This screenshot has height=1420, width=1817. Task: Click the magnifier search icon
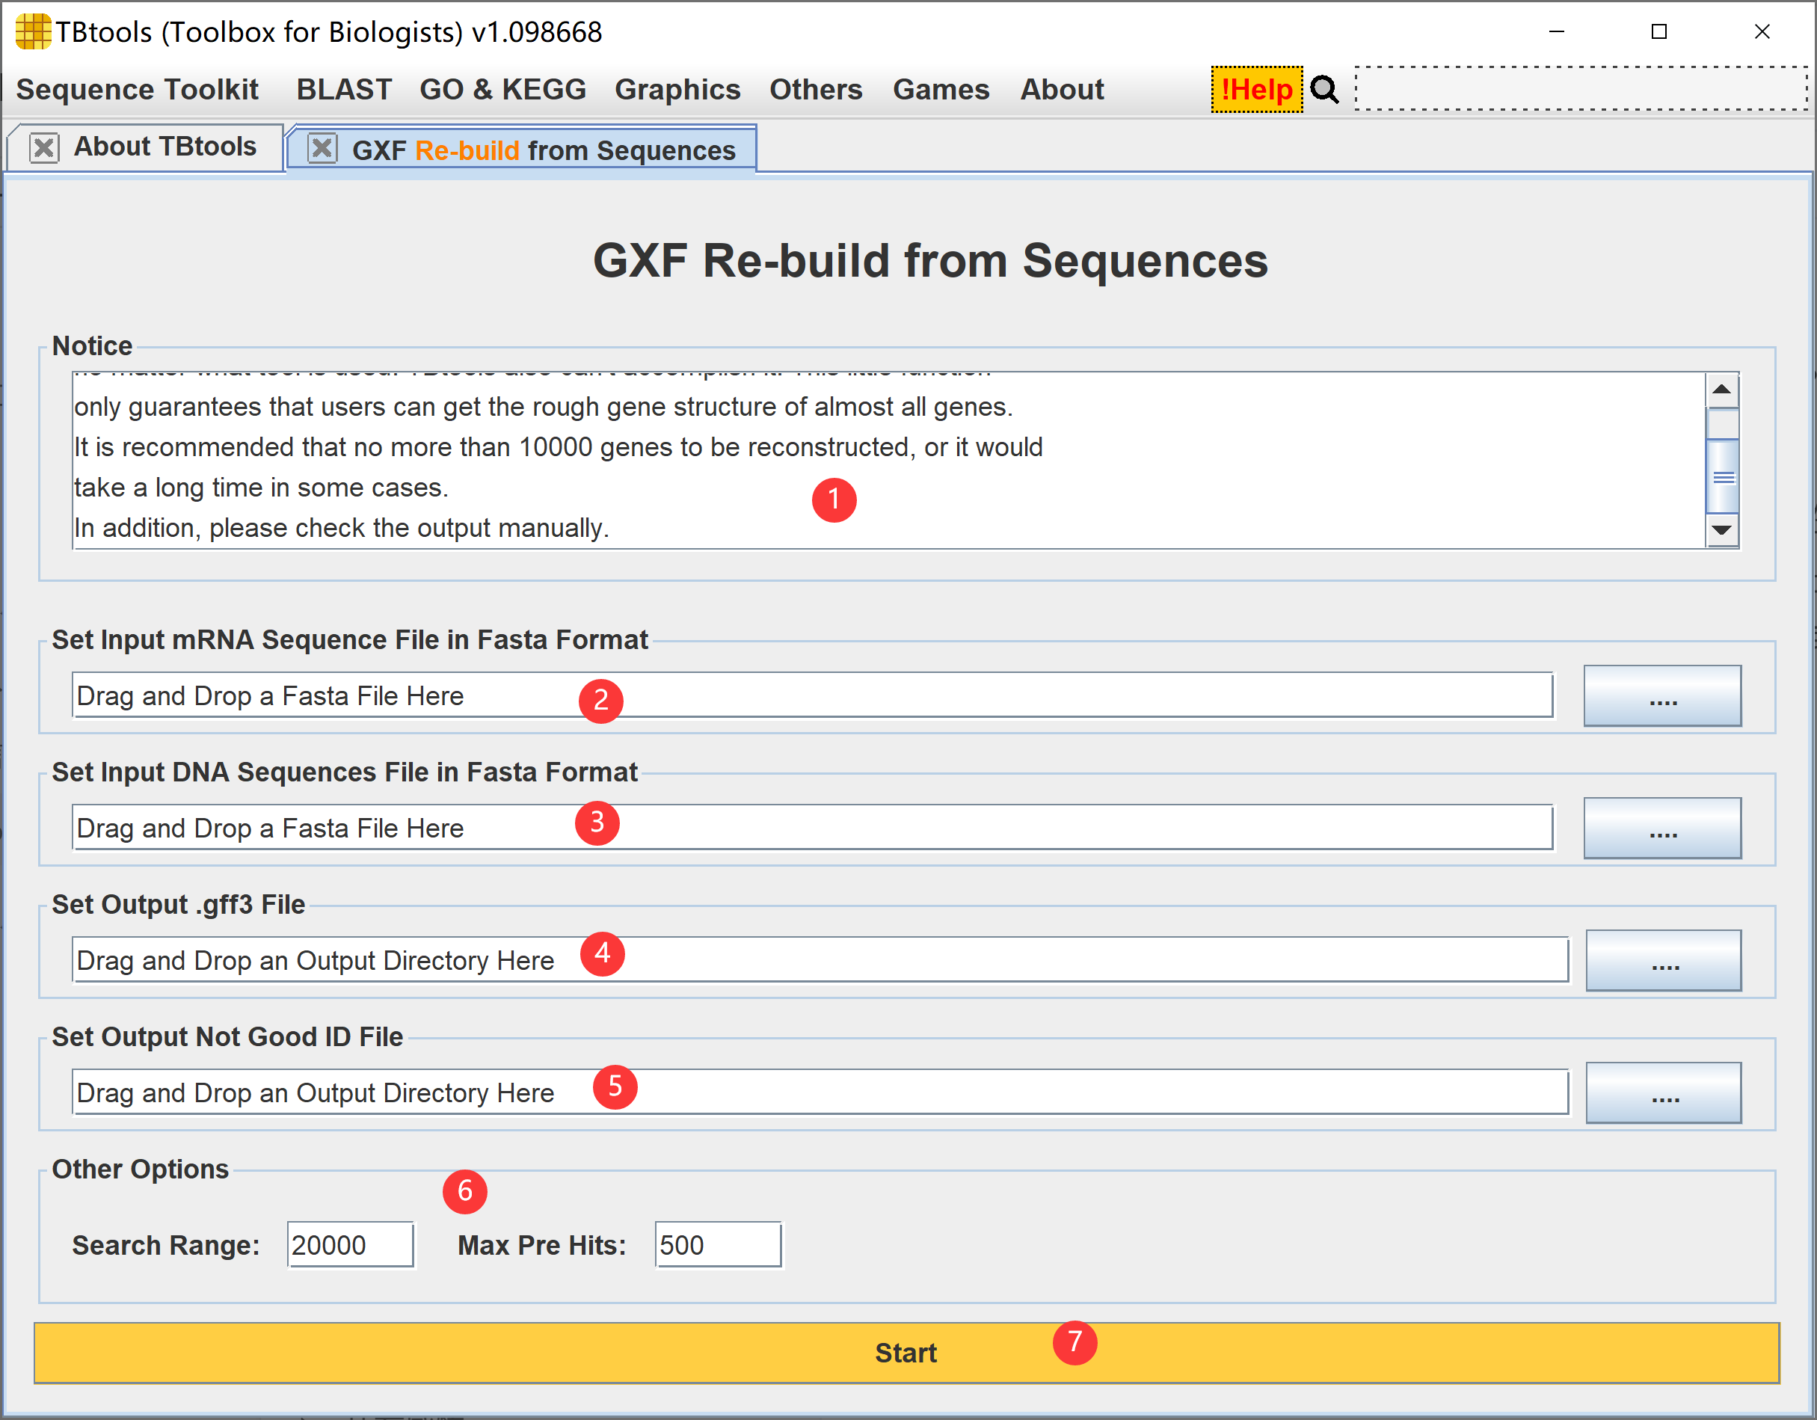coord(1323,89)
